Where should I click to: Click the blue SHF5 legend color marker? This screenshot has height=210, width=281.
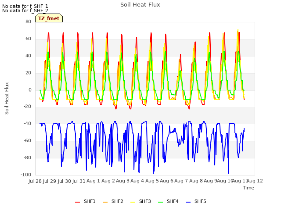coord(188,202)
